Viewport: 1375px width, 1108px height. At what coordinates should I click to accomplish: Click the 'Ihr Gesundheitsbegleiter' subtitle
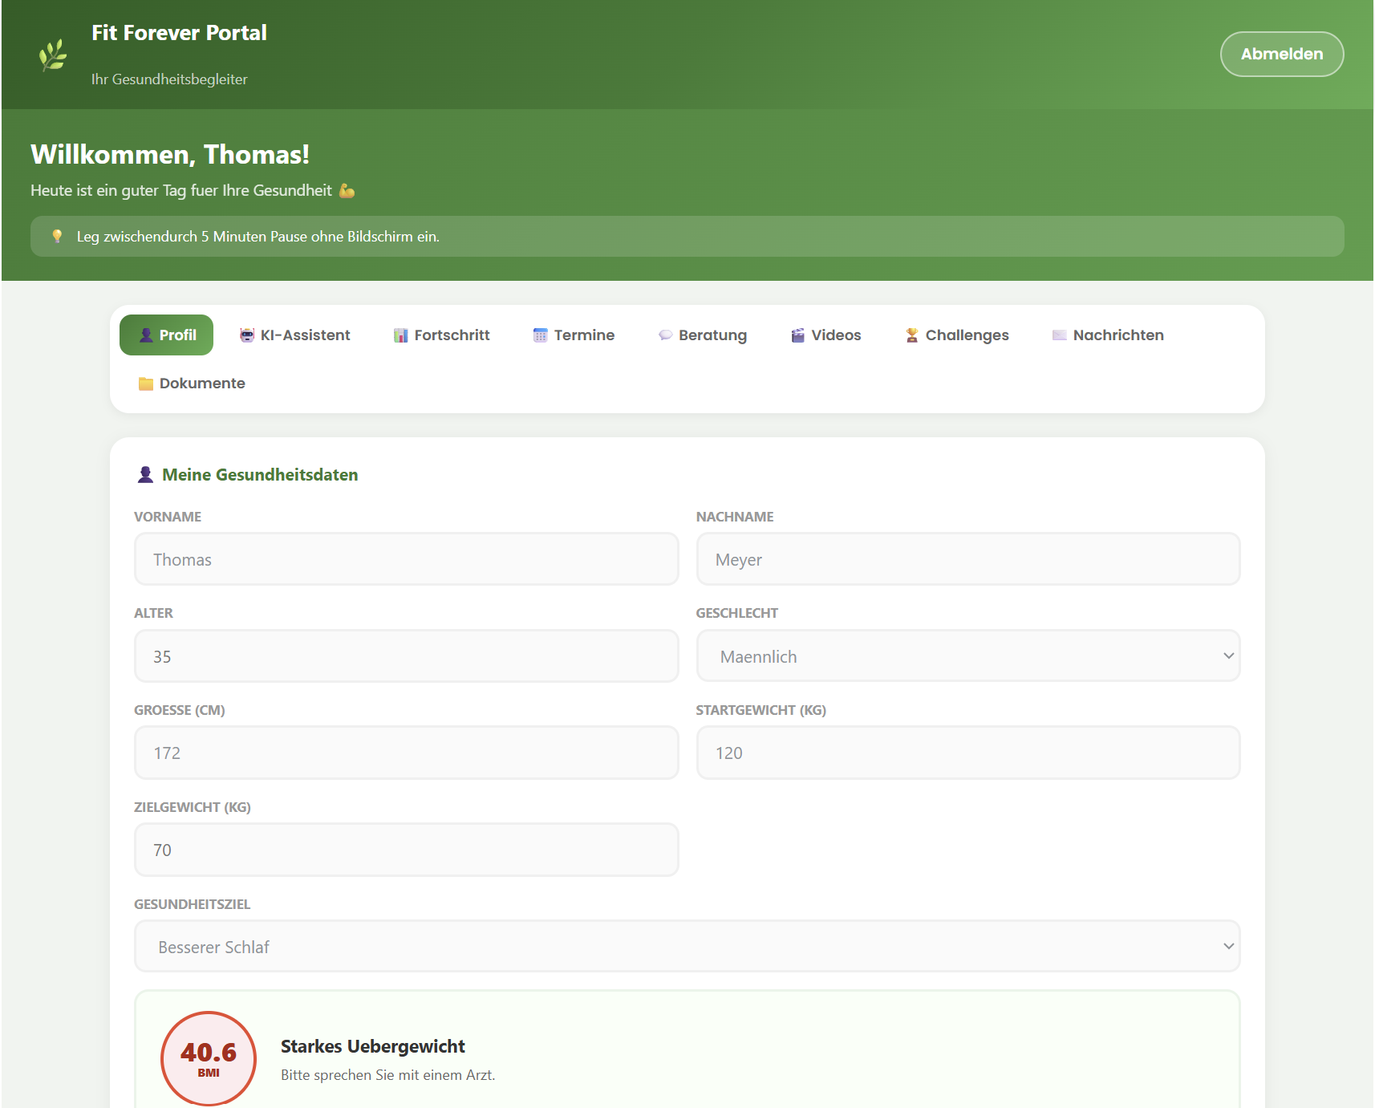[169, 79]
